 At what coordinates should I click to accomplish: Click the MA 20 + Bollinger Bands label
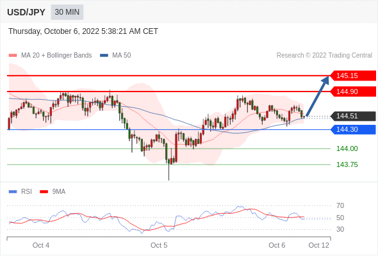point(56,56)
